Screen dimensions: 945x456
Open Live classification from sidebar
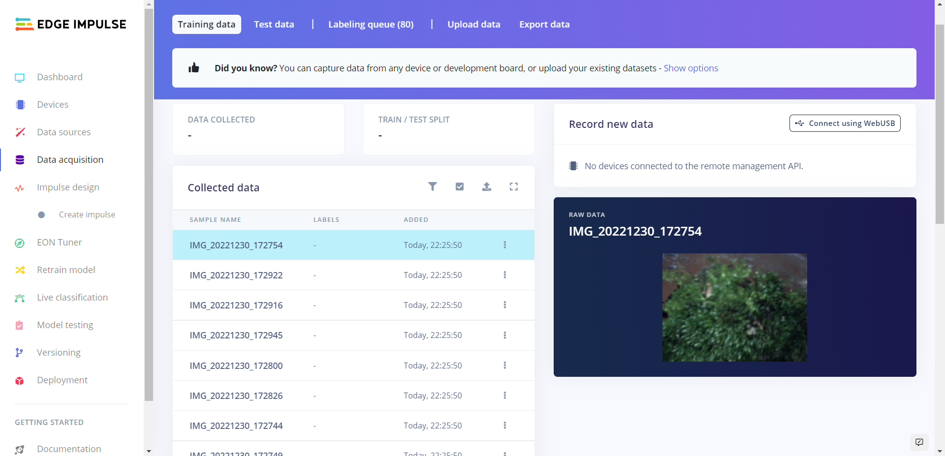point(72,298)
